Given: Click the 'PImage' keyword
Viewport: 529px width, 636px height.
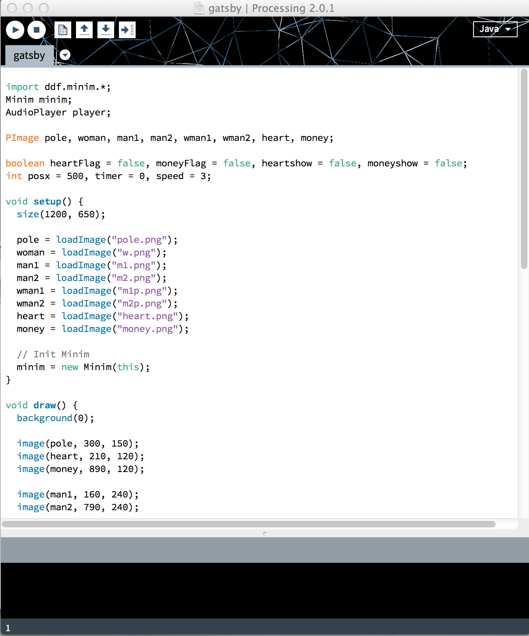Looking at the screenshot, I should 22,138.
